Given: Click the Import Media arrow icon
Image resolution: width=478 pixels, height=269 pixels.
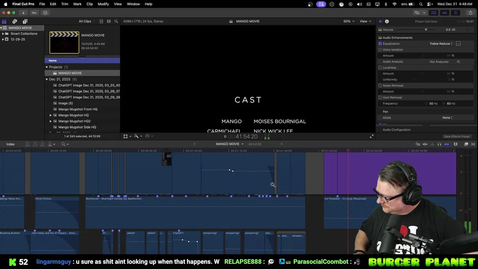Looking at the screenshot, I should 23,13.
